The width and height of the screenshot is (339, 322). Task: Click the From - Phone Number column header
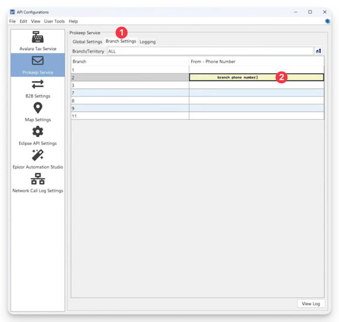[x=256, y=62]
